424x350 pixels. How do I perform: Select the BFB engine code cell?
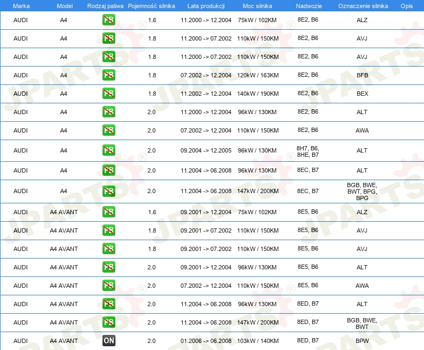click(x=362, y=75)
